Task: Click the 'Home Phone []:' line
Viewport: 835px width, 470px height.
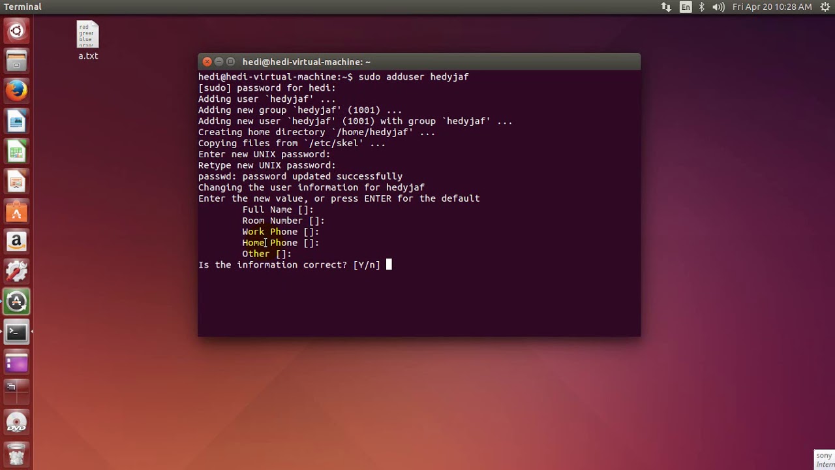Action: [281, 243]
